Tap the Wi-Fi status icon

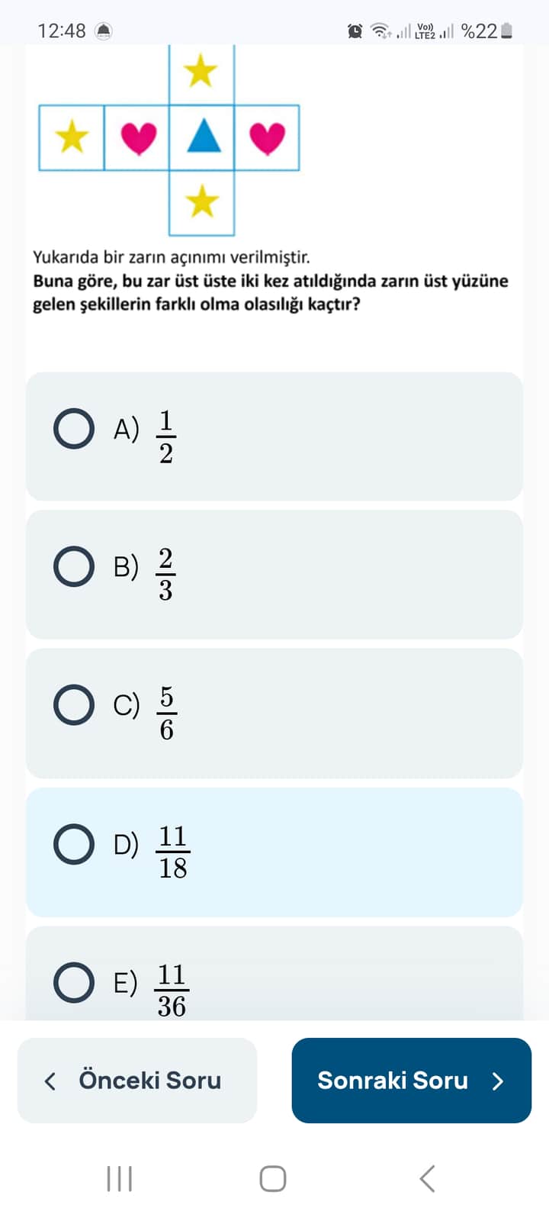(380, 31)
